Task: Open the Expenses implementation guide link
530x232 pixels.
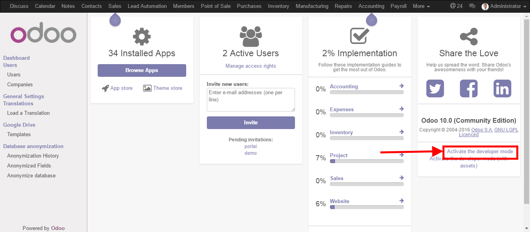Action: 342,109
